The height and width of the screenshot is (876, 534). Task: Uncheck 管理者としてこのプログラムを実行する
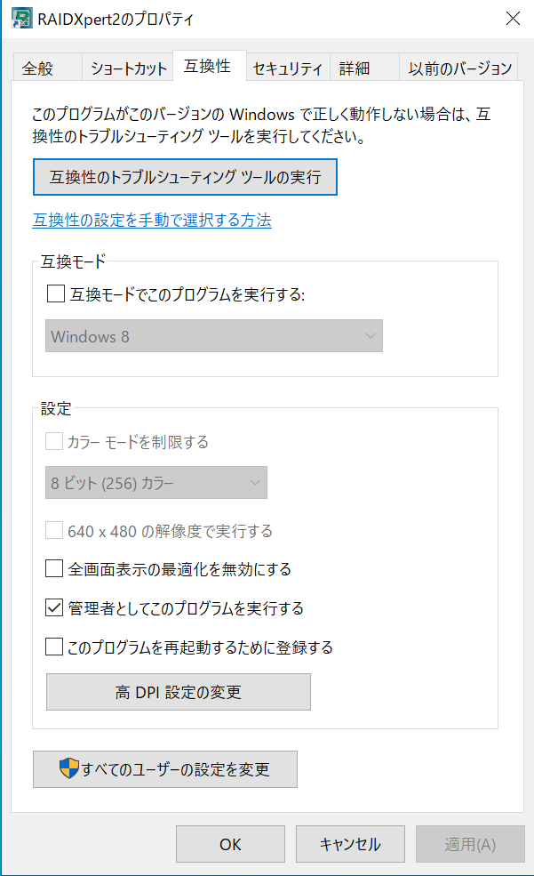(55, 608)
